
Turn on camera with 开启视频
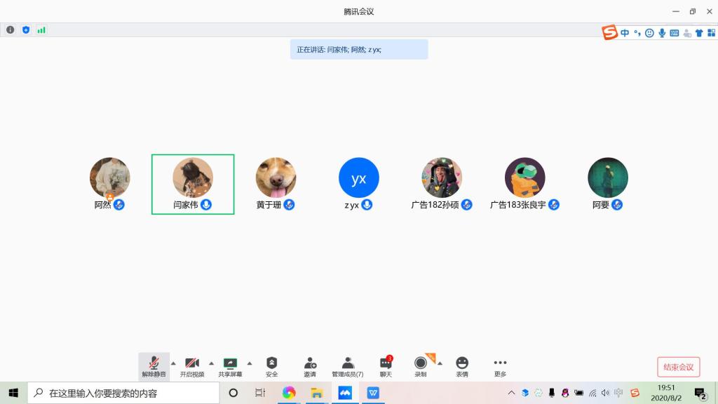coord(192,366)
